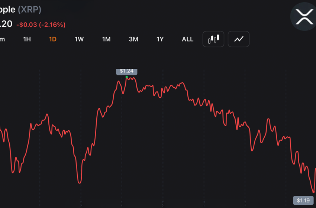The width and height of the screenshot is (316, 208).
Task: Select the 1W time range
Action: click(79, 39)
